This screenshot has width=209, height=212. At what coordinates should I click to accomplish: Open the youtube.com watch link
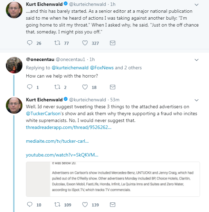[x=62, y=155]
